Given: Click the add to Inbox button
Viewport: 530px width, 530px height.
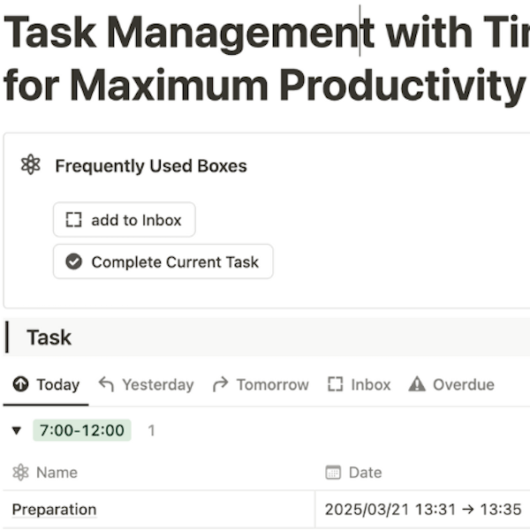Looking at the screenshot, I should click(x=125, y=220).
